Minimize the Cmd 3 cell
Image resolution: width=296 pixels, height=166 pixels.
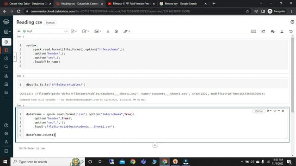279,111
